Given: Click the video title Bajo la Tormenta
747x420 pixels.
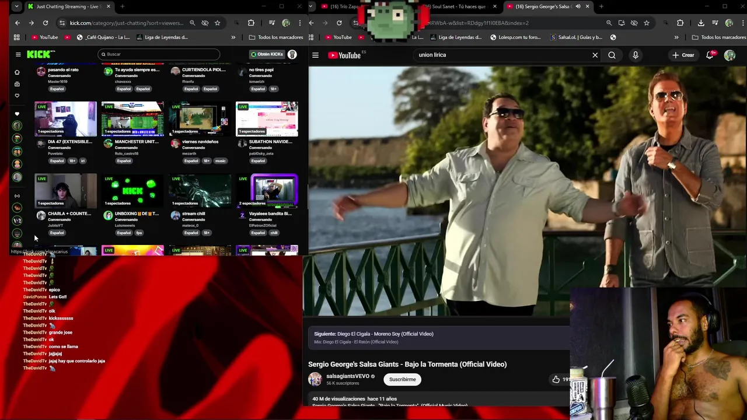Looking at the screenshot, I should [x=407, y=365].
